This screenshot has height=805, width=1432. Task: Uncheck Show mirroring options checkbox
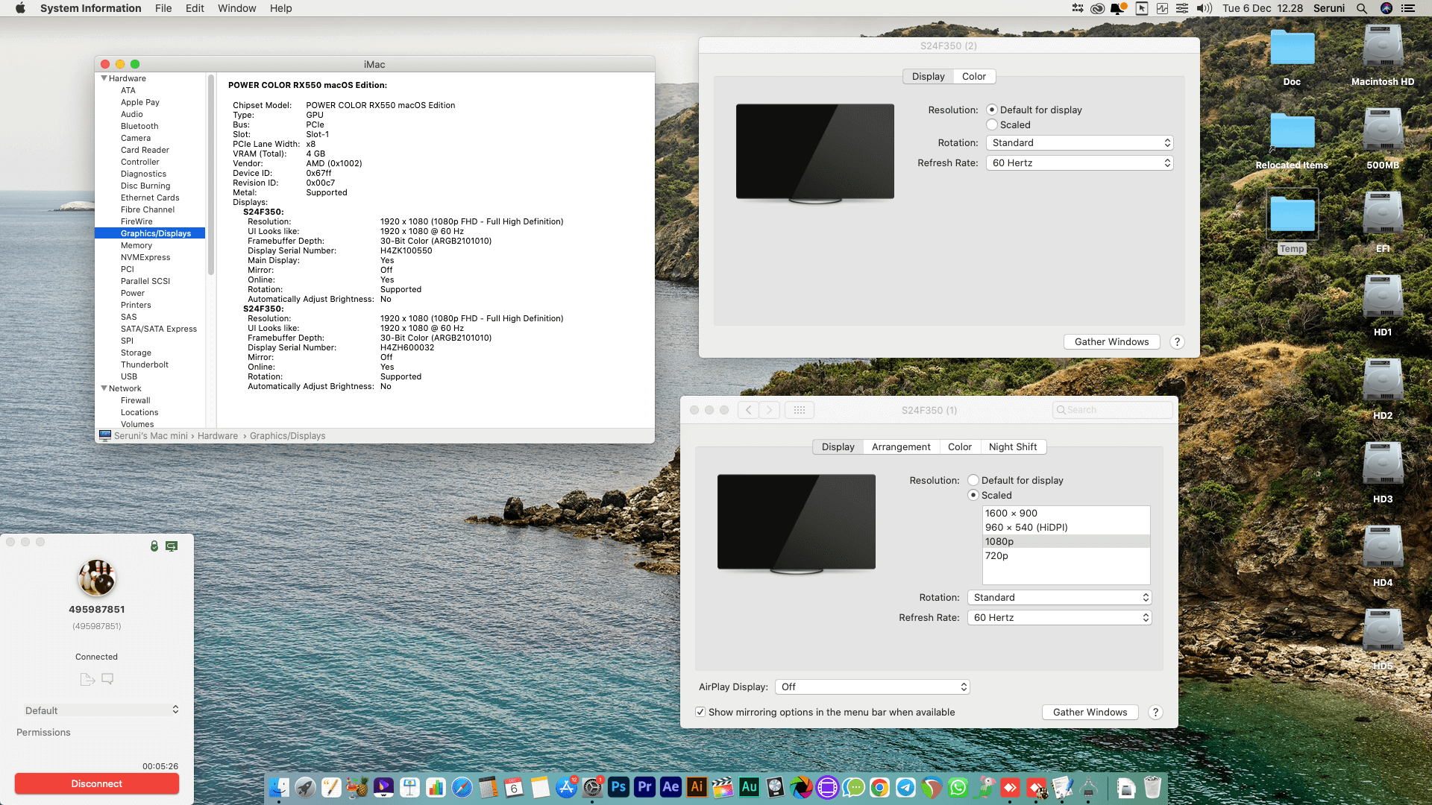[x=700, y=712]
